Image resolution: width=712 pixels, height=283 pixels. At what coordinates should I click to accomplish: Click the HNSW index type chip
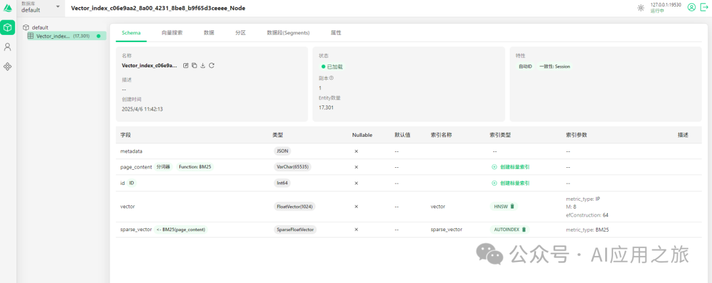point(504,207)
